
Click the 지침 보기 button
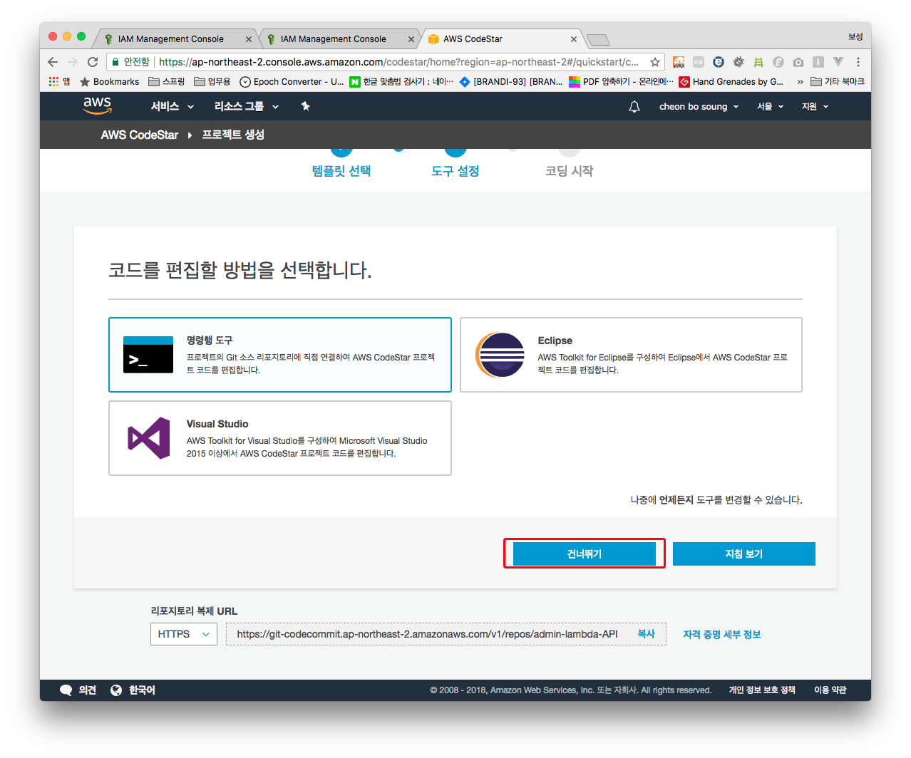coord(743,554)
